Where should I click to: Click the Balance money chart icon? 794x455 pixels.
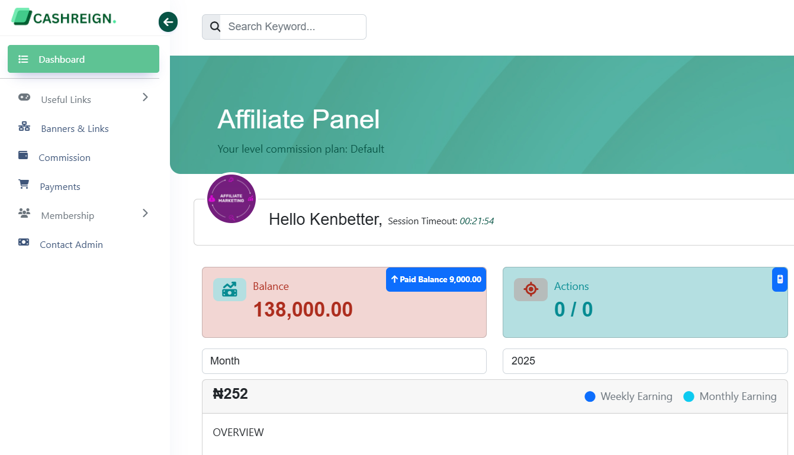pos(229,289)
